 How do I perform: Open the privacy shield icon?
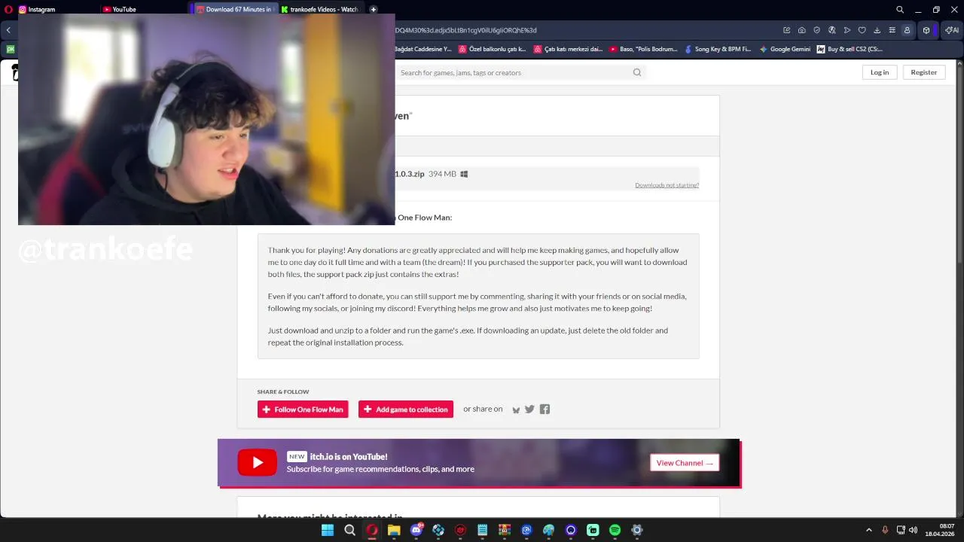[817, 30]
